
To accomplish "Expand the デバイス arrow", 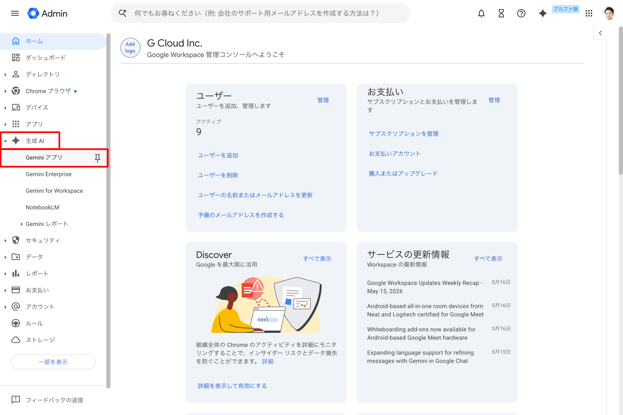I will 5,108.
